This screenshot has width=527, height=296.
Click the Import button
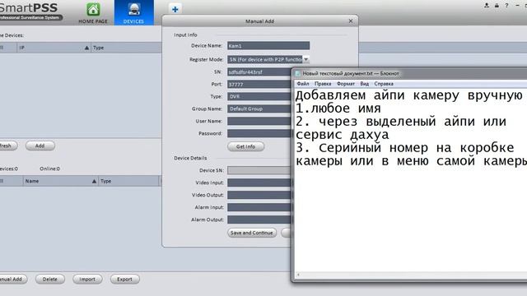[87, 279]
